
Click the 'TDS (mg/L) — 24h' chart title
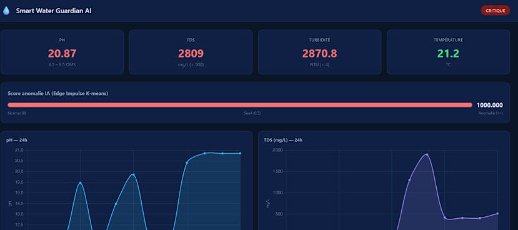click(x=283, y=140)
